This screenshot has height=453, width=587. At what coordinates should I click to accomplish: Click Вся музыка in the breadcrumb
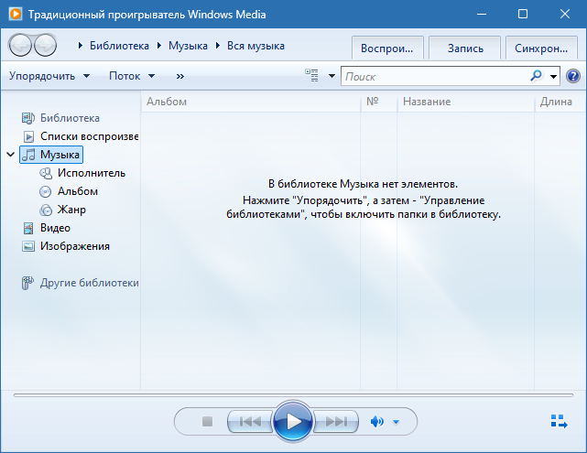tap(255, 46)
